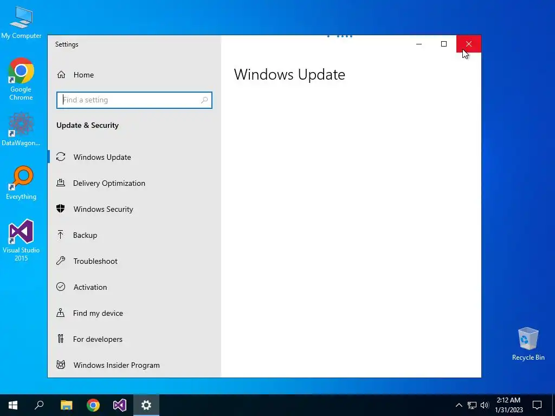
Task: Open Windows Security page
Action: pos(134,209)
